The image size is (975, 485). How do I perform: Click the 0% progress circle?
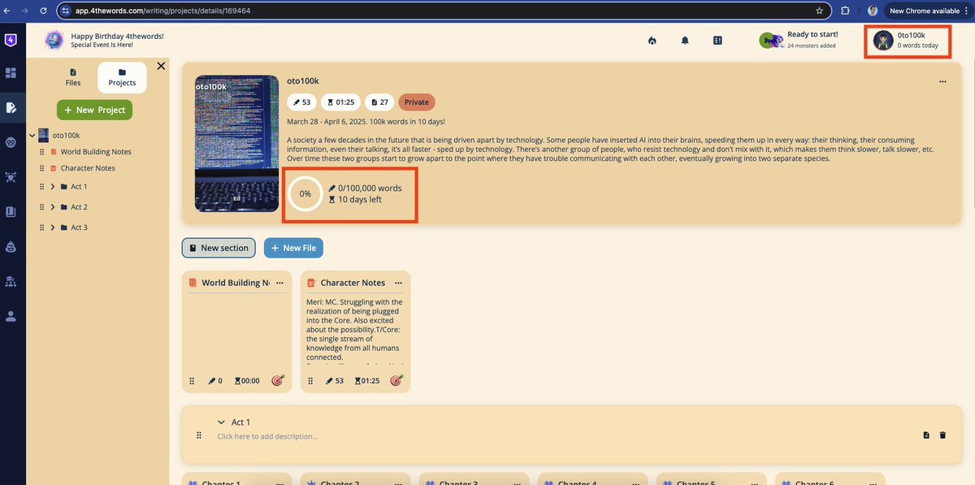pyautogui.click(x=305, y=194)
